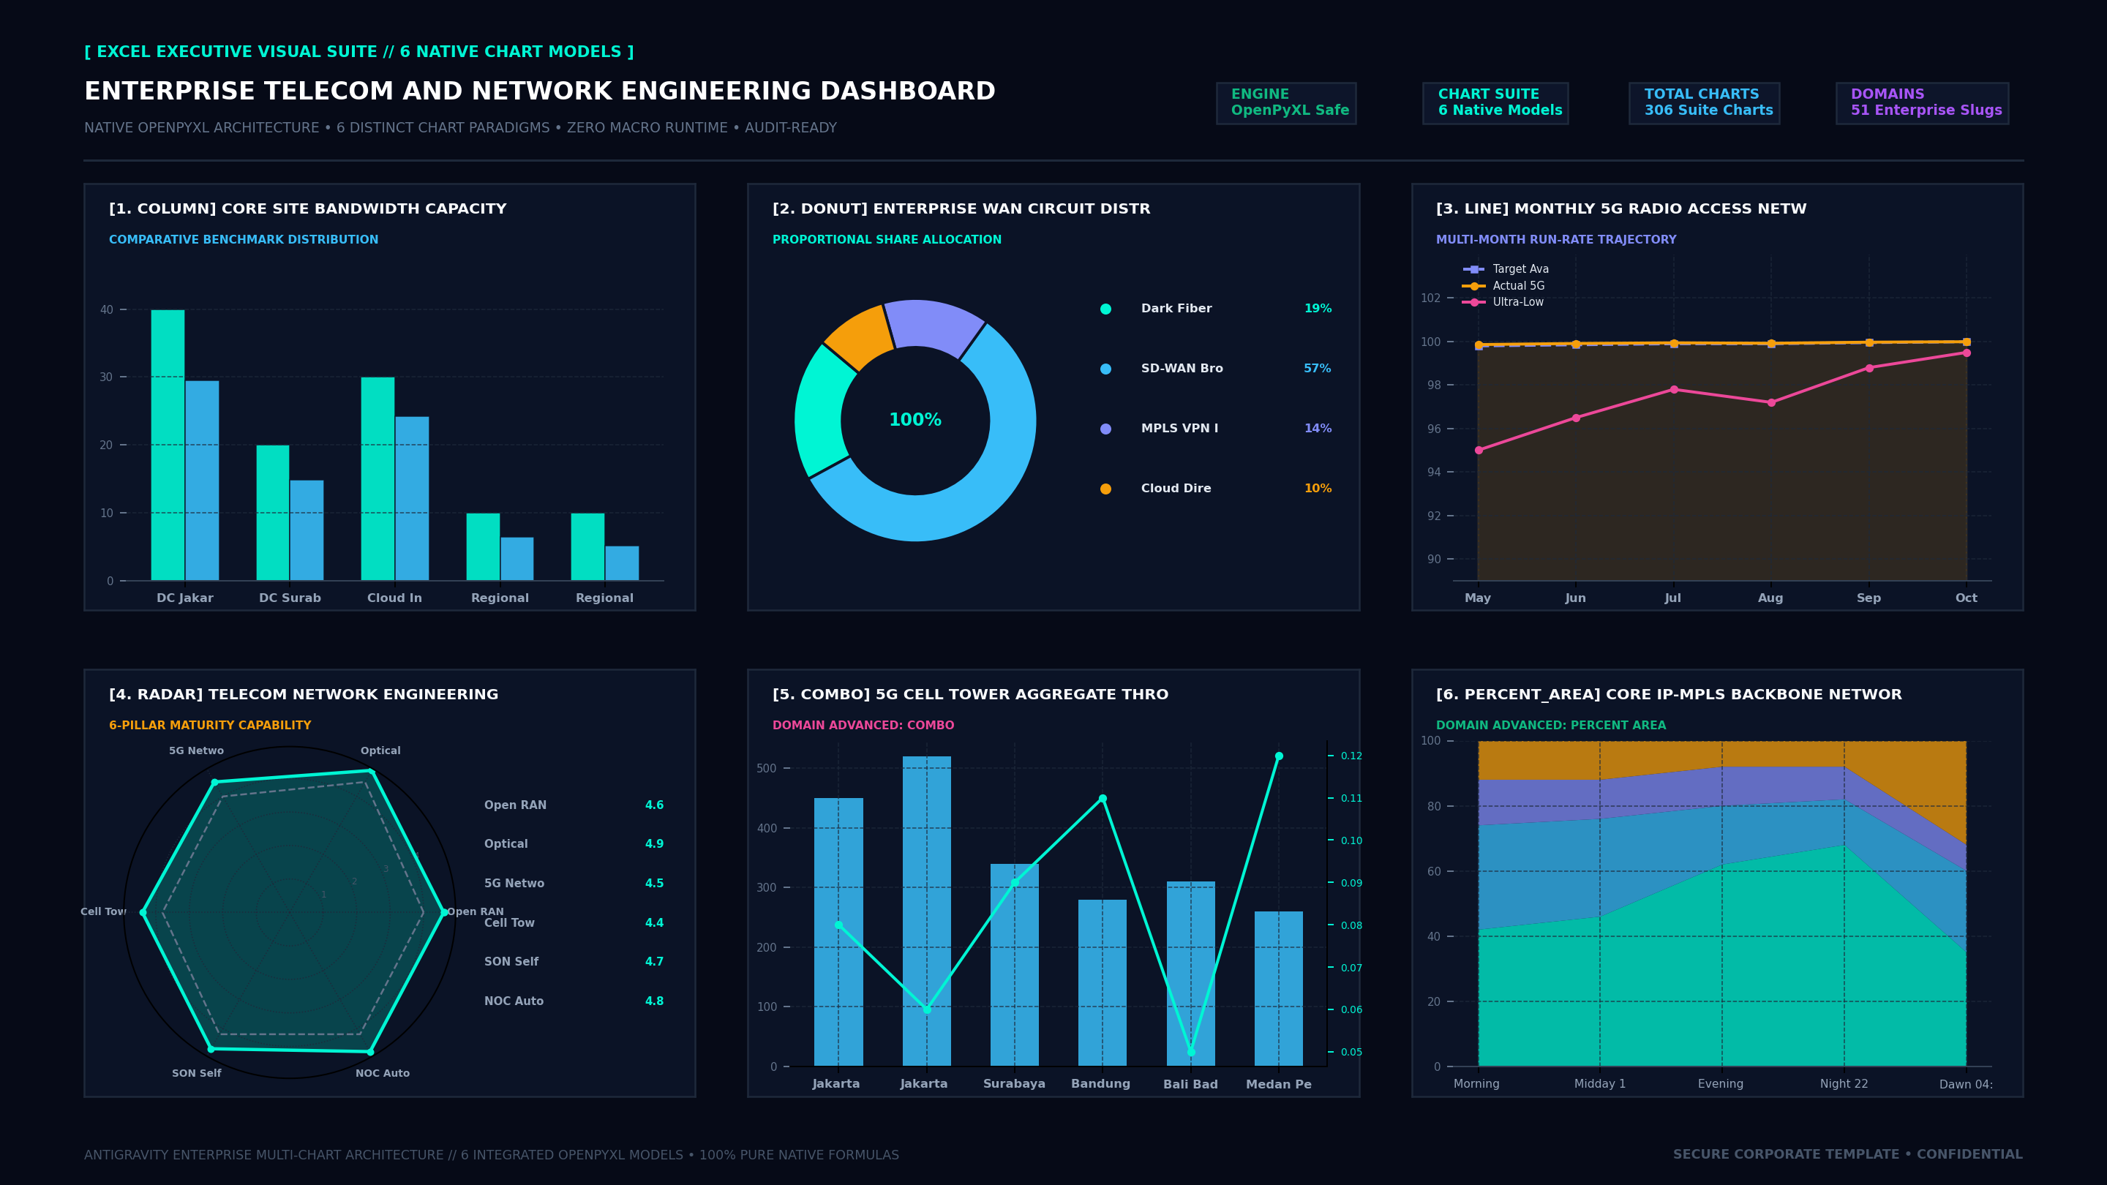The height and width of the screenshot is (1185, 2107).
Task: Click the Morning area chart label
Action: pyautogui.click(x=1476, y=1083)
